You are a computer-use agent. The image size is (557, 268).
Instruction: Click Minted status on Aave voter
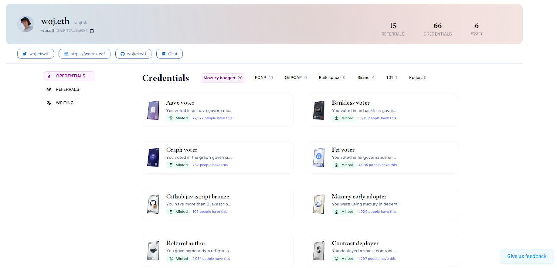[x=178, y=118]
